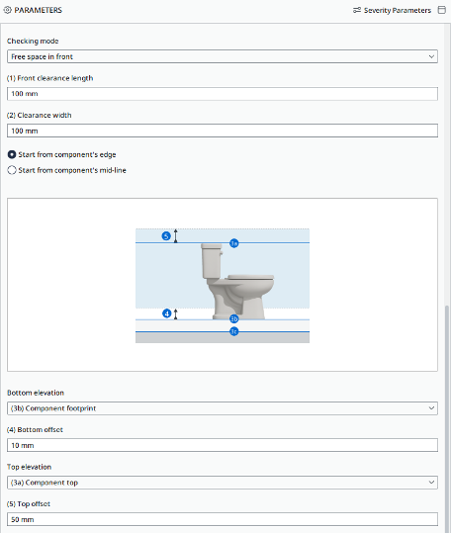Click the 3a marker on top line
451x534 pixels.
pyautogui.click(x=234, y=243)
